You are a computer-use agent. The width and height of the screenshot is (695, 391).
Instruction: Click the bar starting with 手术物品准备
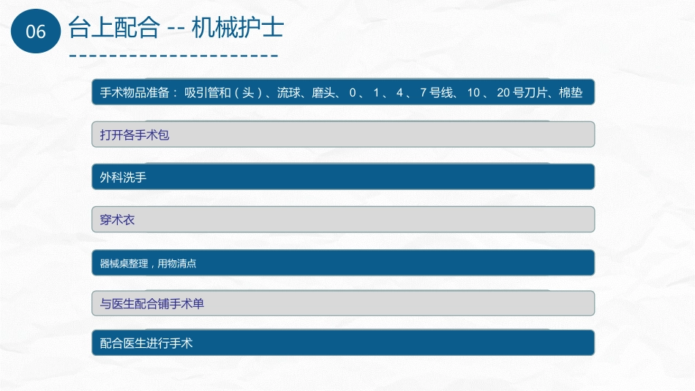[343, 92]
